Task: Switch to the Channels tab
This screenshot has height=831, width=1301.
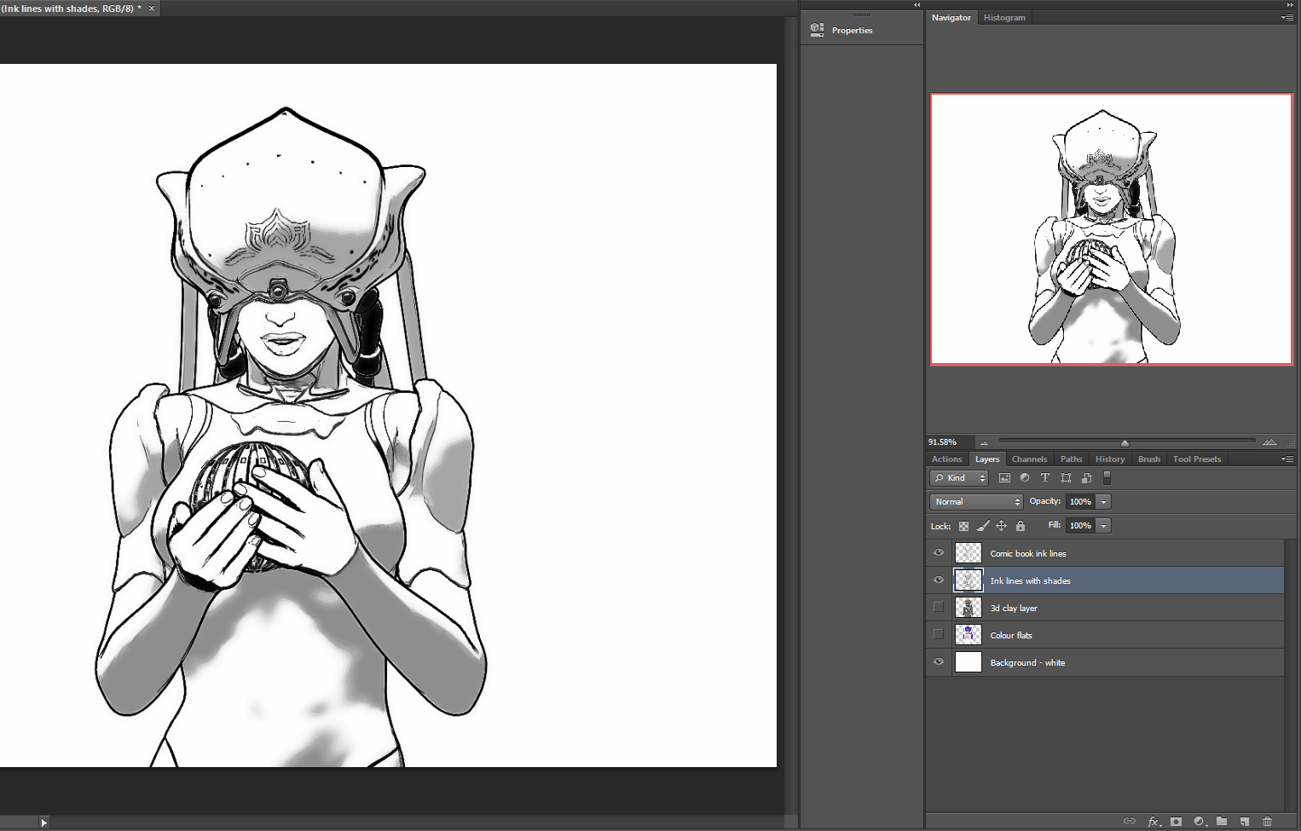Action: click(x=1029, y=459)
